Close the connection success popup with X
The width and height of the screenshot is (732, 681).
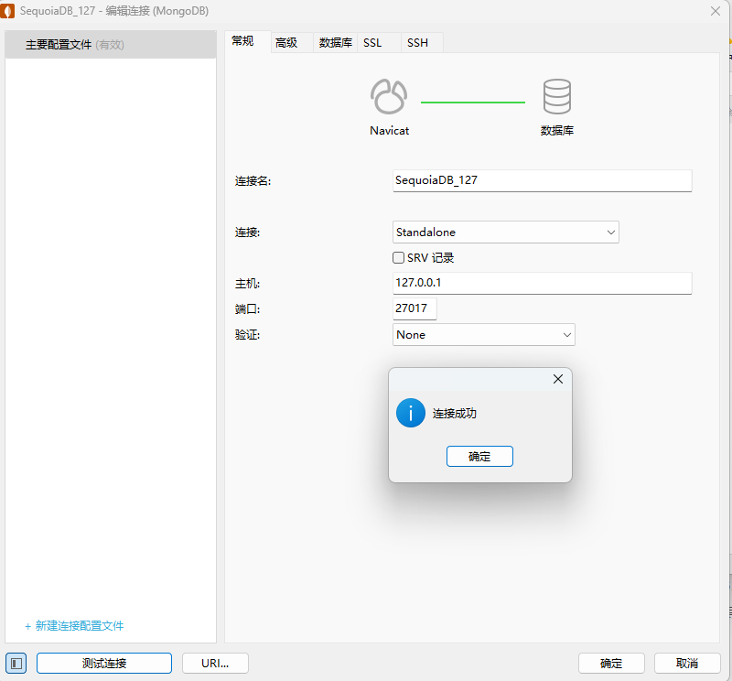[557, 379]
